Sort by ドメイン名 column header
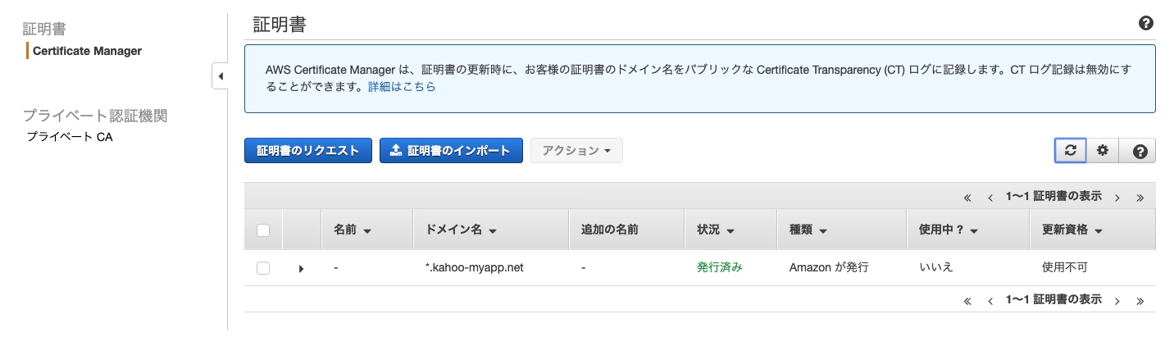Image resolution: width=1174 pixels, height=346 pixels. click(462, 230)
